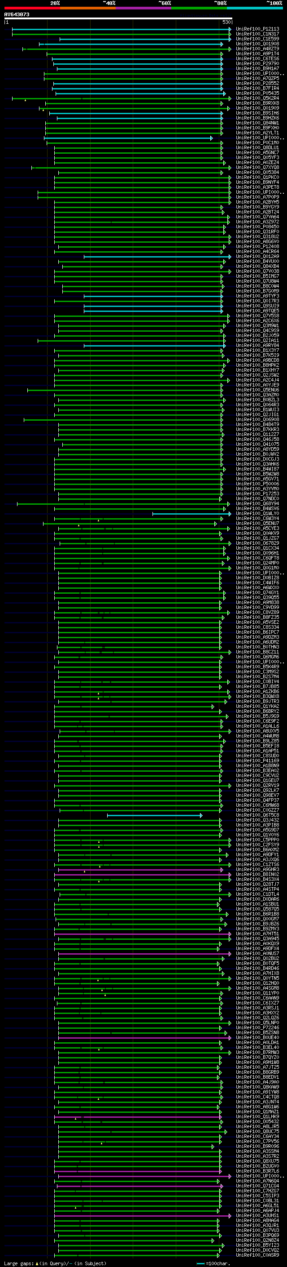Select hit UniRef100_Q8KAW9
The width and height of the screenshot is (287, 1267).
[257, 1087]
